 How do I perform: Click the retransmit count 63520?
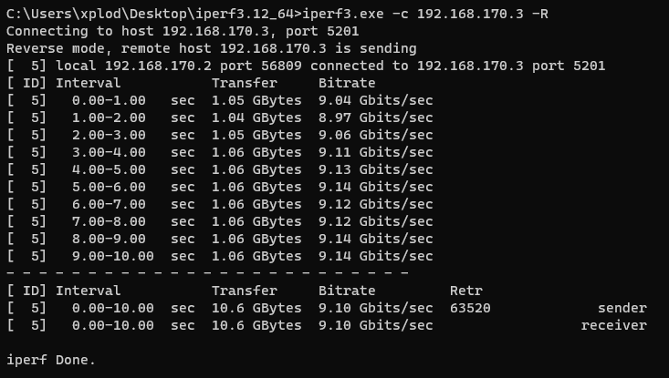pyautogui.click(x=470, y=308)
